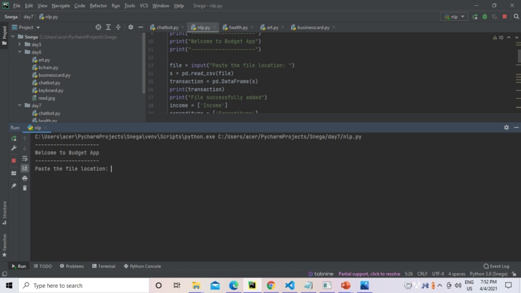Collapse the day6 folder
The height and width of the screenshot is (293, 521).
19,52
